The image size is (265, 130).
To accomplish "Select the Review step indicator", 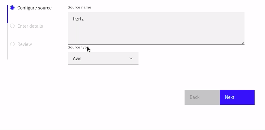I will click(x=12, y=44).
